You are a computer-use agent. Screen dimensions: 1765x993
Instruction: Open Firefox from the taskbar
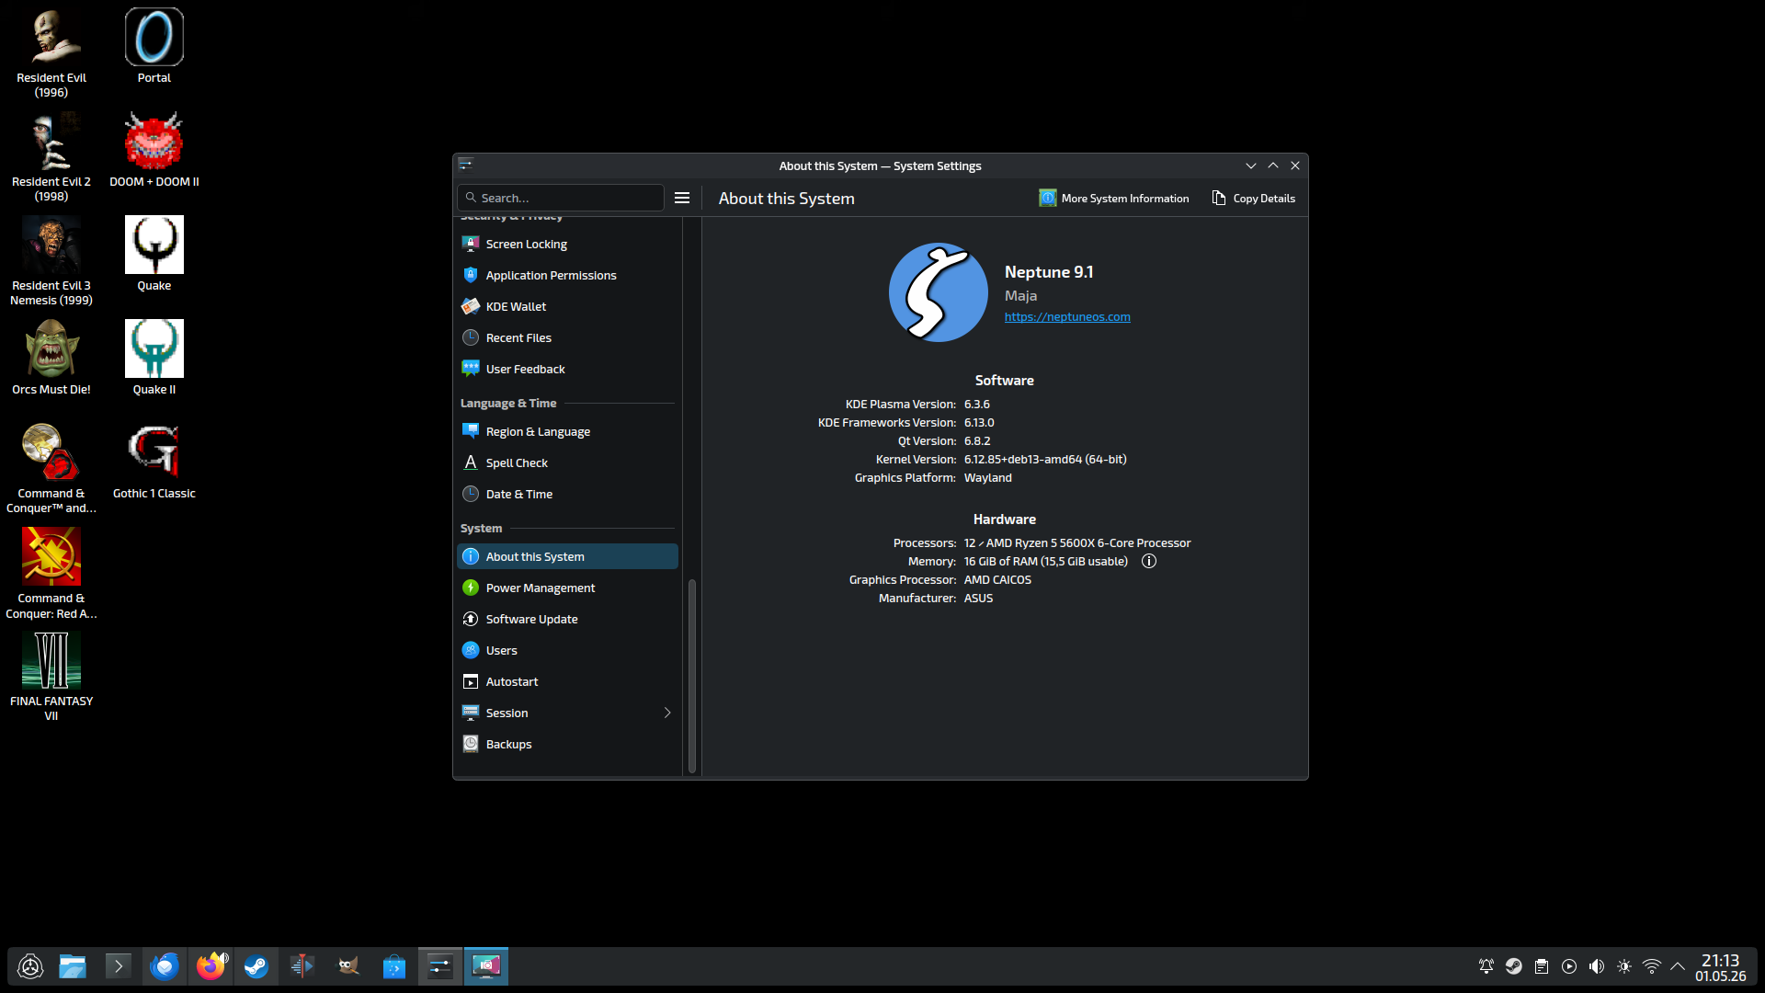(211, 966)
